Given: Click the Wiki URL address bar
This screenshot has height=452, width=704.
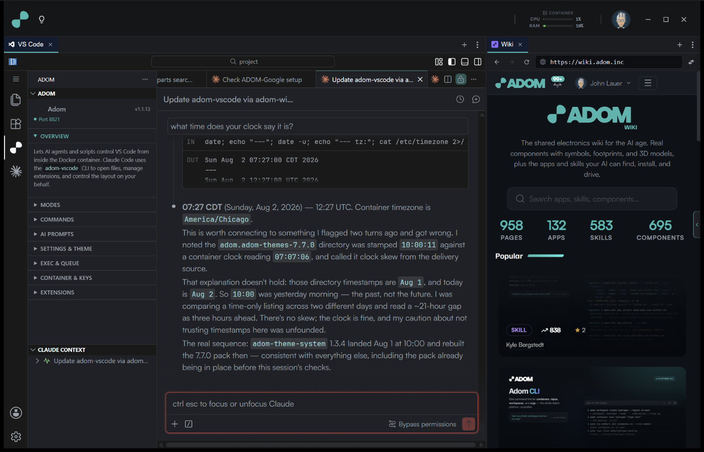Looking at the screenshot, I should 608,62.
